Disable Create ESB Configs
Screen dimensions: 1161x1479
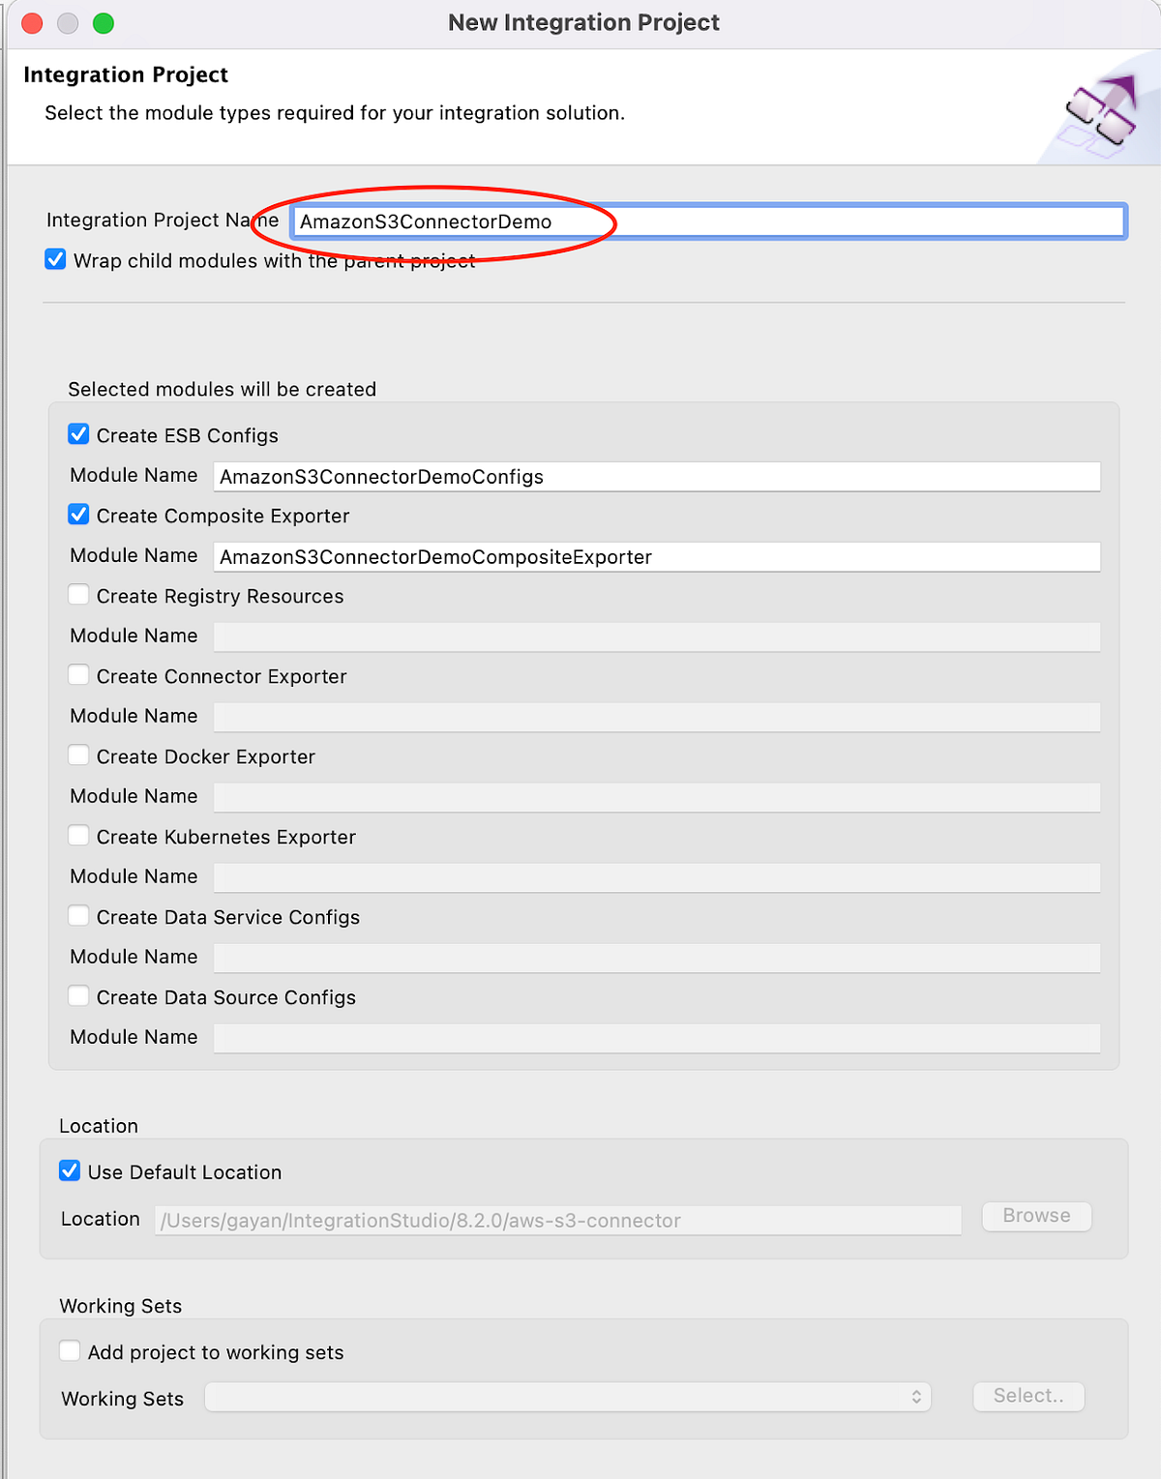78,433
